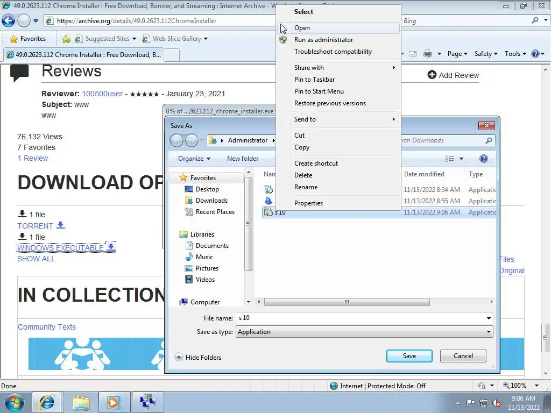This screenshot has width=551, height=413.
Task: Choose Open from context menu
Action: pyautogui.click(x=338, y=28)
